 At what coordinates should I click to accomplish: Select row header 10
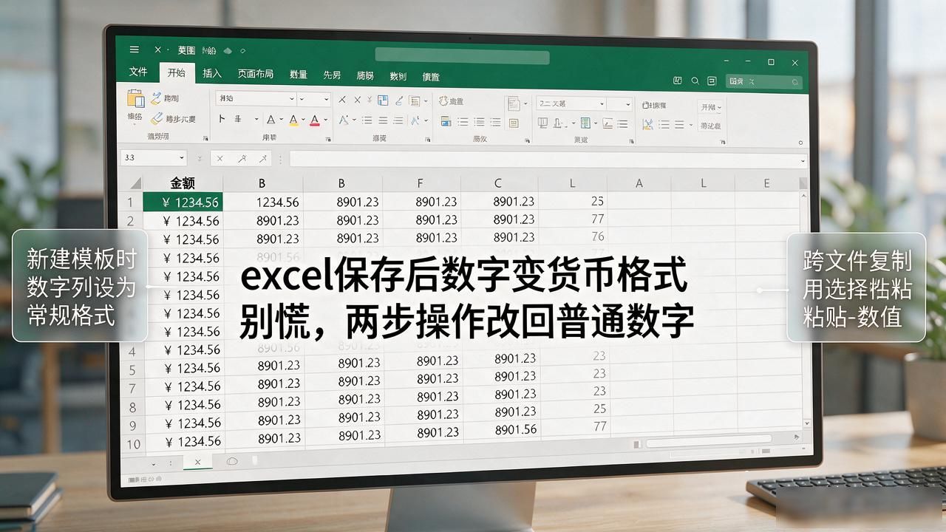tap(134, 444)
